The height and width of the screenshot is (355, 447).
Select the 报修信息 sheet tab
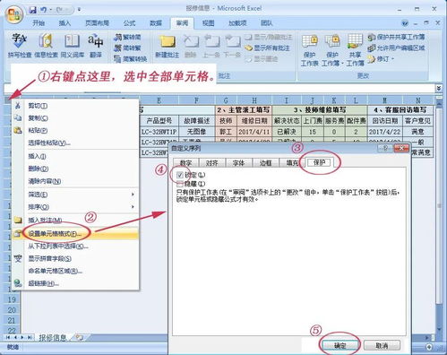tap(53, 338)
